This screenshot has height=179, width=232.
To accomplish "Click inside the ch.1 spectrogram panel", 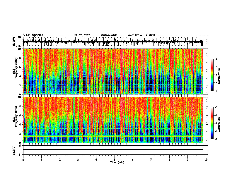I will click(113, 71).
